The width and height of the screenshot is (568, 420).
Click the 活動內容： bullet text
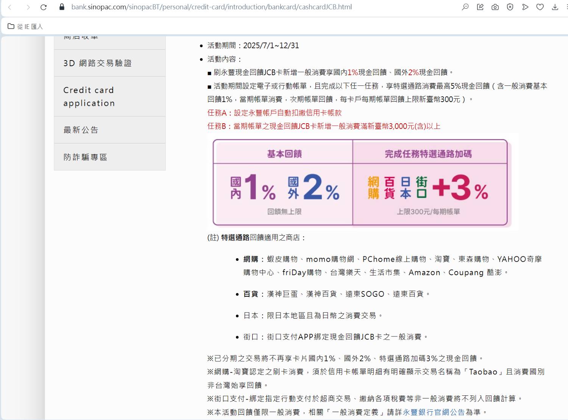225,59
